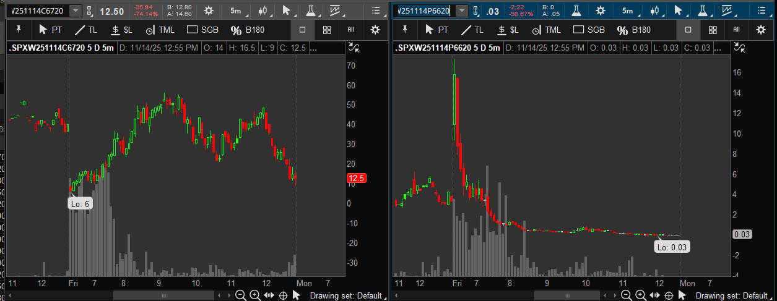Open the left chart's list menu icon
The width and height of the screenshot is (777, 301).
[375, 11]
